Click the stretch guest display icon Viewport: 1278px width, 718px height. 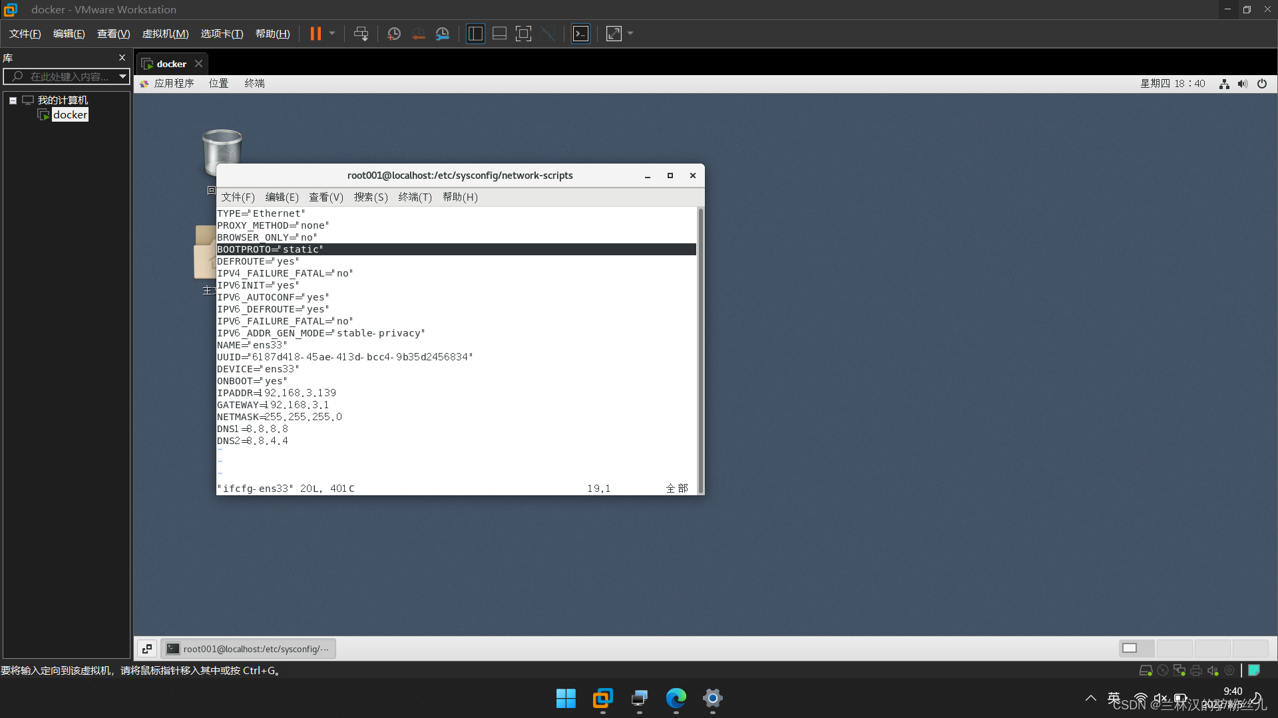(614, 34)
